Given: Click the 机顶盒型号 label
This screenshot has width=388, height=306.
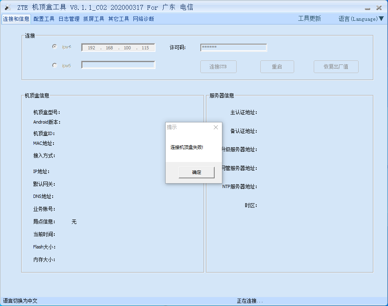Looking at the screenshot, I should [x=47, y=112].
